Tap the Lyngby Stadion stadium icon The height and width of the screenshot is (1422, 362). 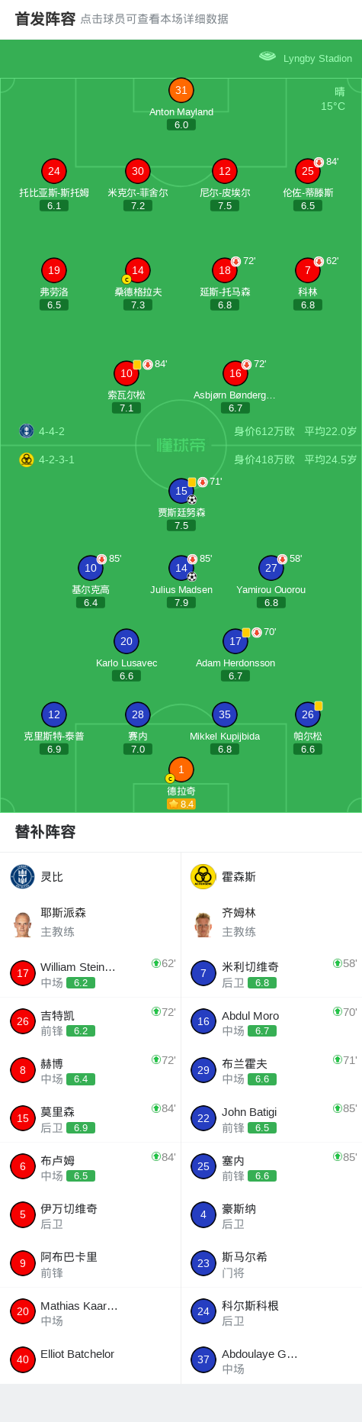point(267,56)
